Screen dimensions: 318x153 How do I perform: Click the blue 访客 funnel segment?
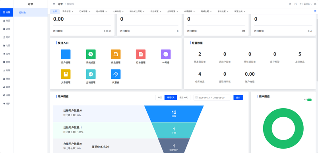174,114
